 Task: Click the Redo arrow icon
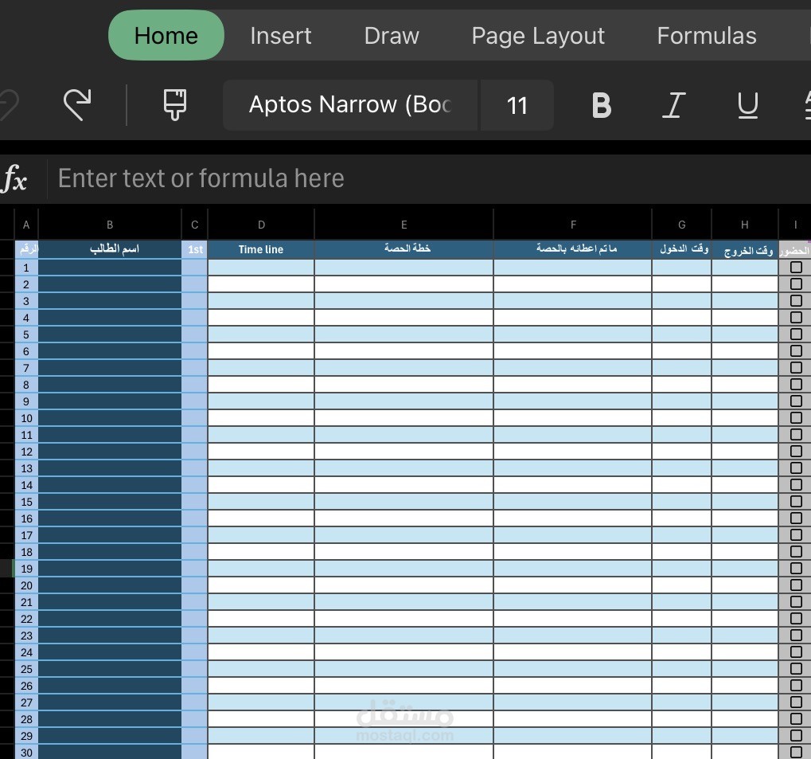pos(77,104)
